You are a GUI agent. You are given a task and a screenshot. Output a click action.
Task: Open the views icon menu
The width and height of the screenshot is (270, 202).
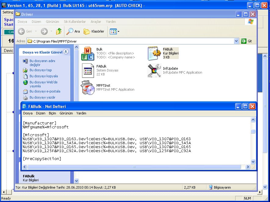[x=114, y=31]
